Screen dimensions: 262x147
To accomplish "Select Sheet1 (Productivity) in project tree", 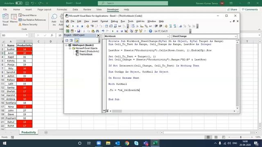I will tap(88, 51).
